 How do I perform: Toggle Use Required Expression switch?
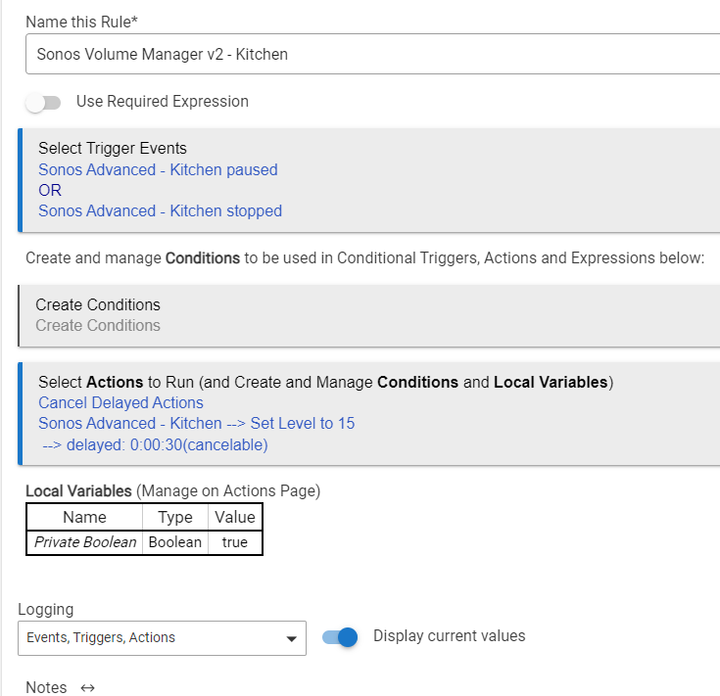pos(43,102)
